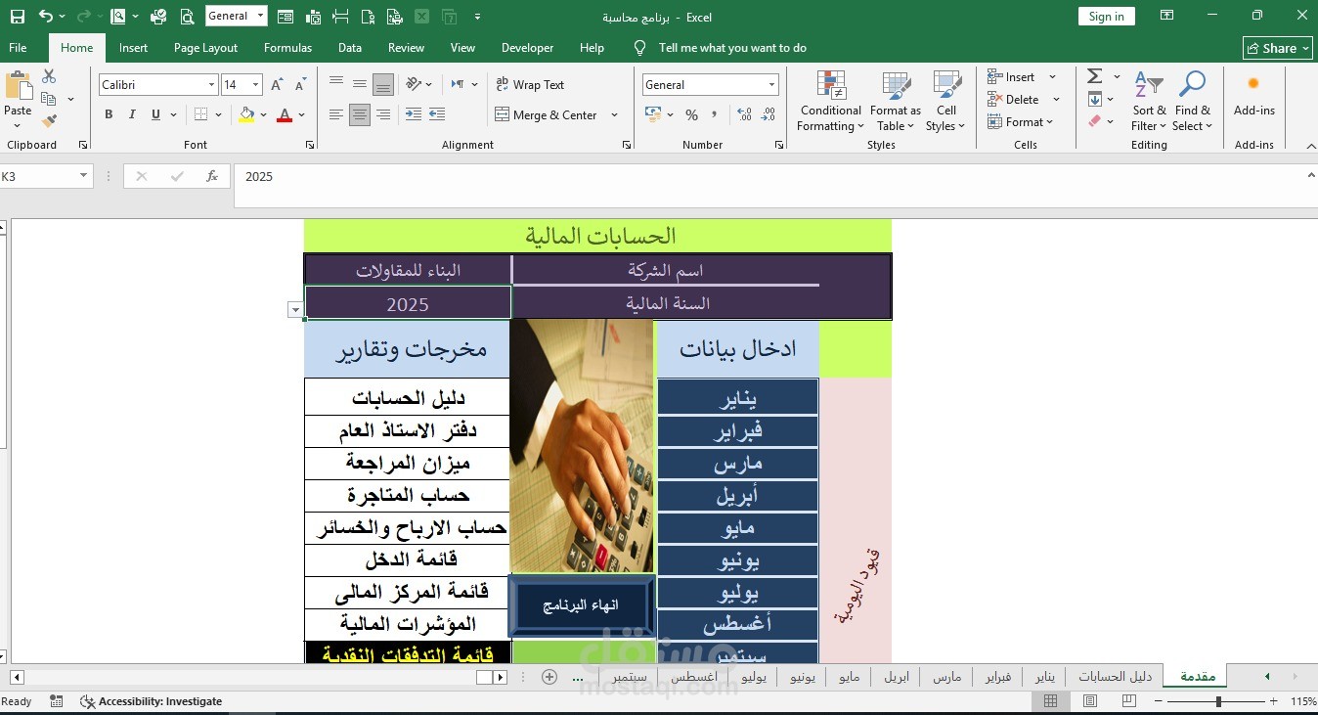
Task: Decrease decimal places
Action: (x=768, y=114)
